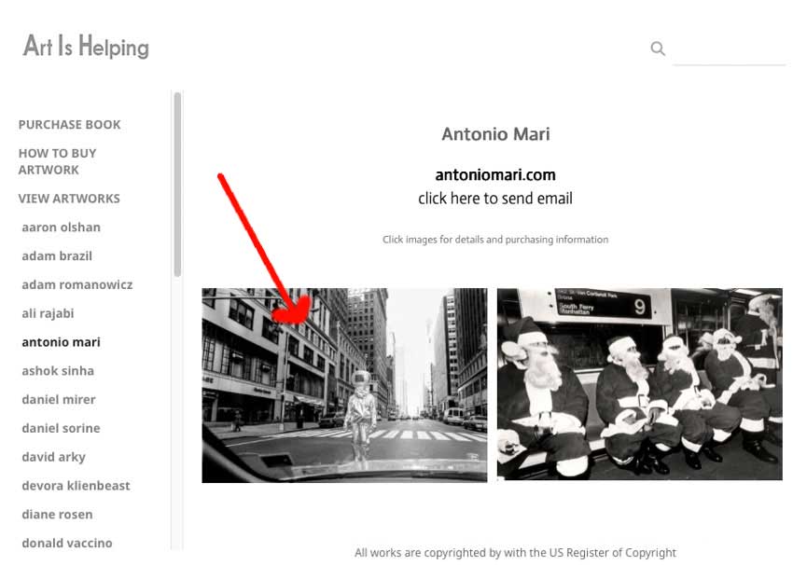Open the astronaut street photo thumbnail
Image resolution: width=793 pixels, height=565 pixels.
pyautogui.click(x=344, y=385)
